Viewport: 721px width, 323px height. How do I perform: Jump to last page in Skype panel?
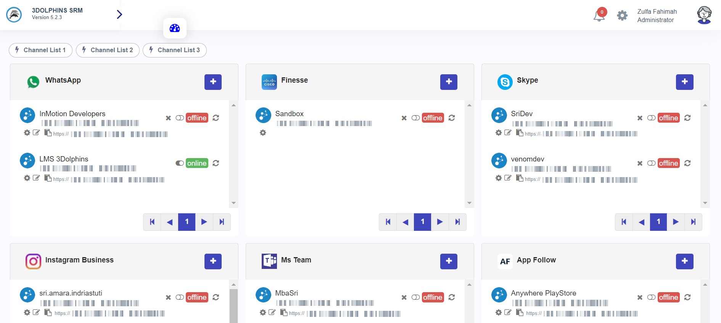click(x=693, y=222)
